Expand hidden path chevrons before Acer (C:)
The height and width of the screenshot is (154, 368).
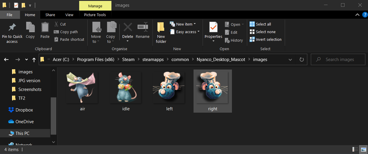click(x=49, y=60)
